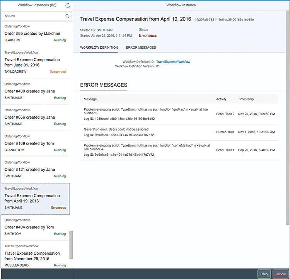Screen dimensions: 290x279
Task: Click the Script Task 1 someMethod error row
Action: 179,150
